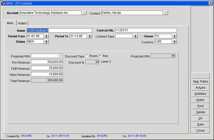Open the Owner dropdown arrow
Viewport: 214px width, 140px height.
pos(175,36)
